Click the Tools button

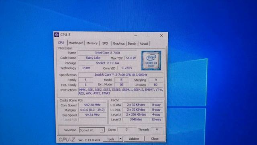111,139
